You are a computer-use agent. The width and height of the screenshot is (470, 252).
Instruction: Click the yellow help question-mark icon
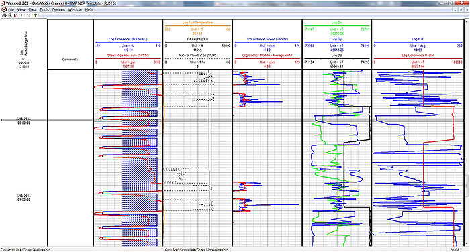[x=36, y=15]
